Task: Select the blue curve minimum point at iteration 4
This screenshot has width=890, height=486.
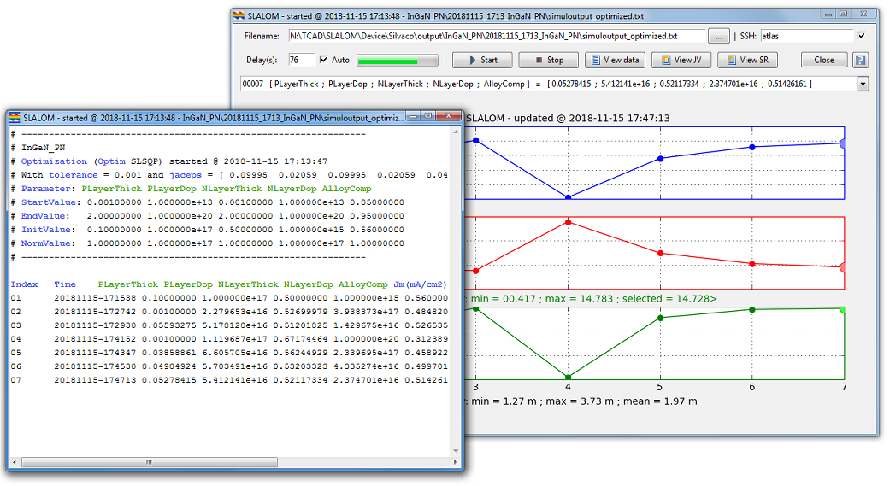Action: (x=569, y=197)
